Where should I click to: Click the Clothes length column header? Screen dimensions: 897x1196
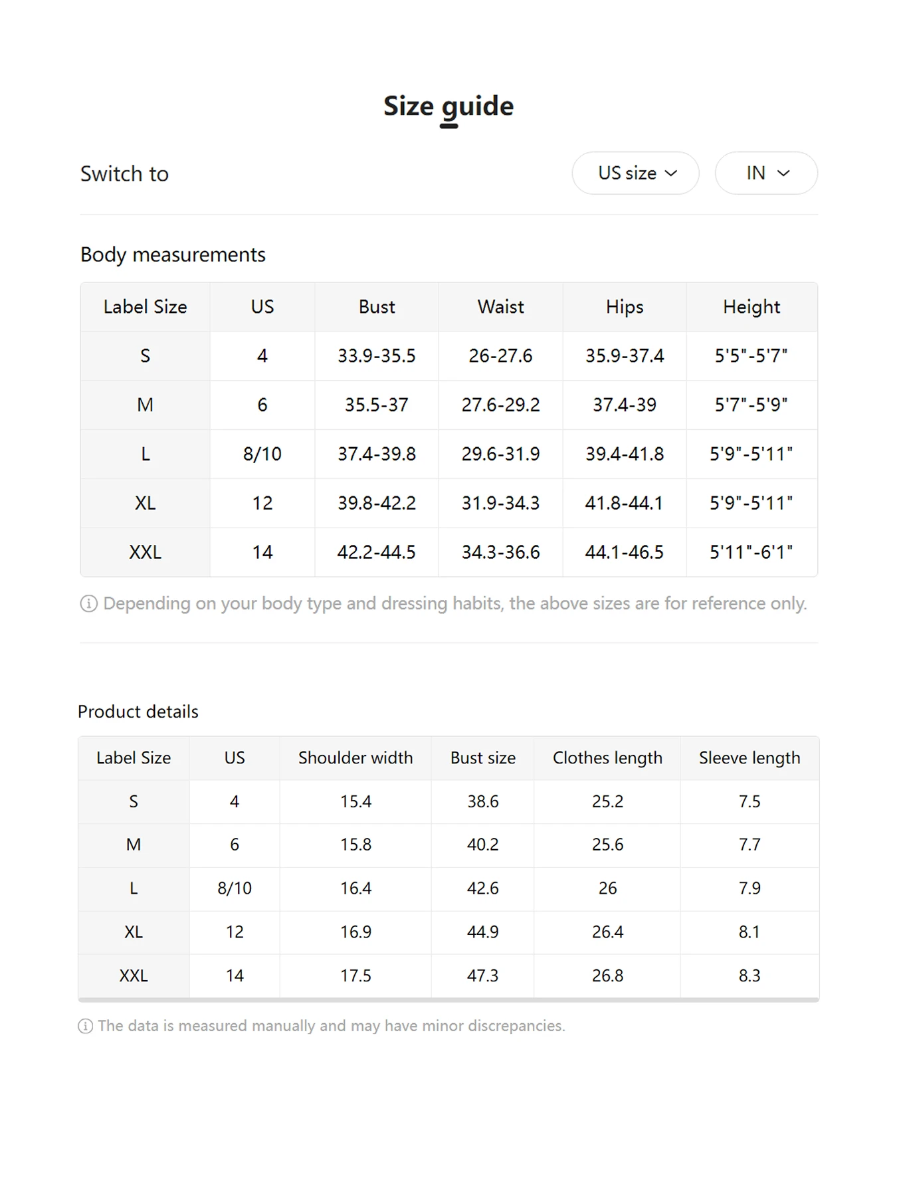click(607, 758)
